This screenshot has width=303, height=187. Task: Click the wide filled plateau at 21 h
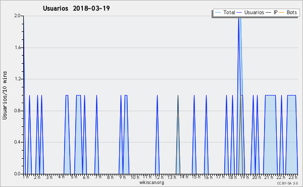point(270,134)
